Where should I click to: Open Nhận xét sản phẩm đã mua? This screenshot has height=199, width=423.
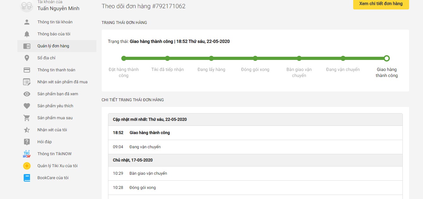click(x=62, y=82)
